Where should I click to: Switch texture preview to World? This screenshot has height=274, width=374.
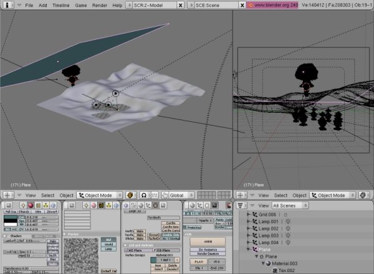(108, 245)
